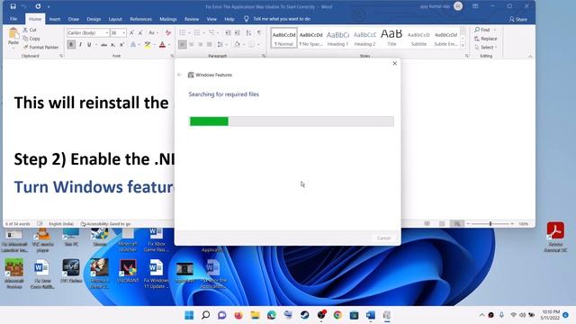Toggle Strikethrough formatting
Image resolution: width=576 pixels, height=324 pixels.
pos(104,44)
